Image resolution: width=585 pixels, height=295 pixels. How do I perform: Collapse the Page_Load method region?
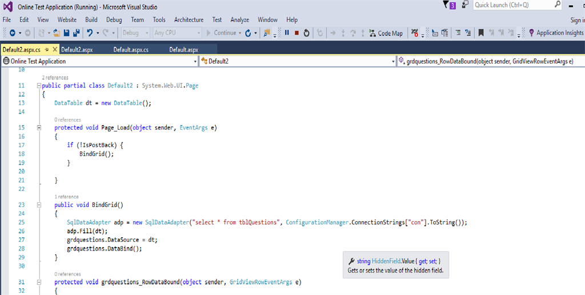(x=38, y=127)
